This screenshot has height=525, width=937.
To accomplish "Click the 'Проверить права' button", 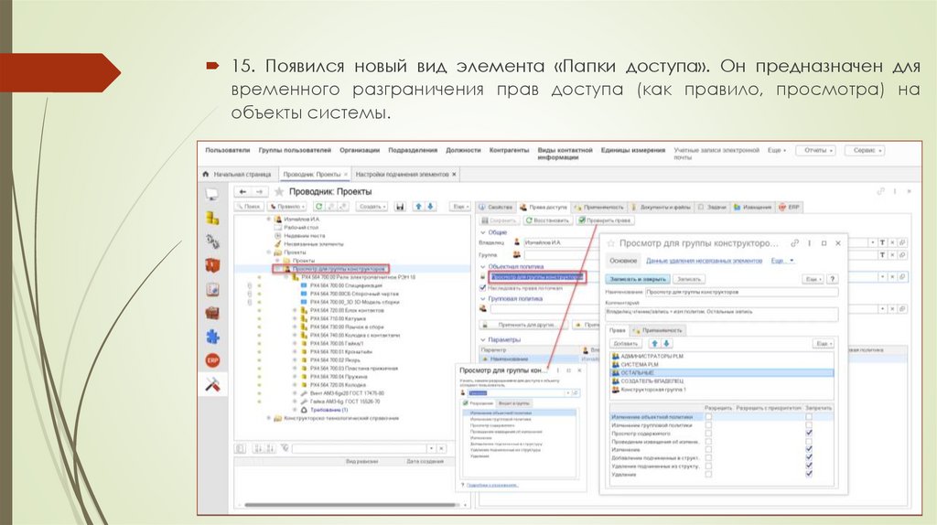I will click(608, 220).
